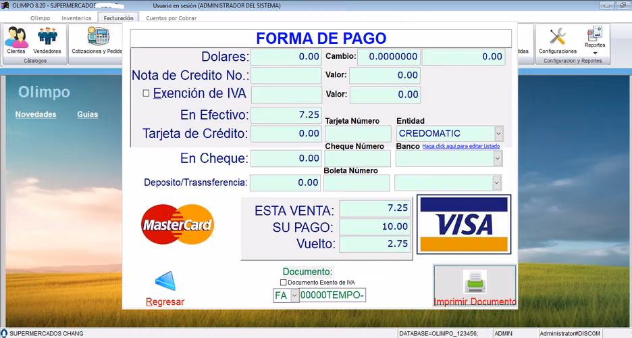Click the Regresar label
Screen dimensions: 632x338
(x=165, y=301)
